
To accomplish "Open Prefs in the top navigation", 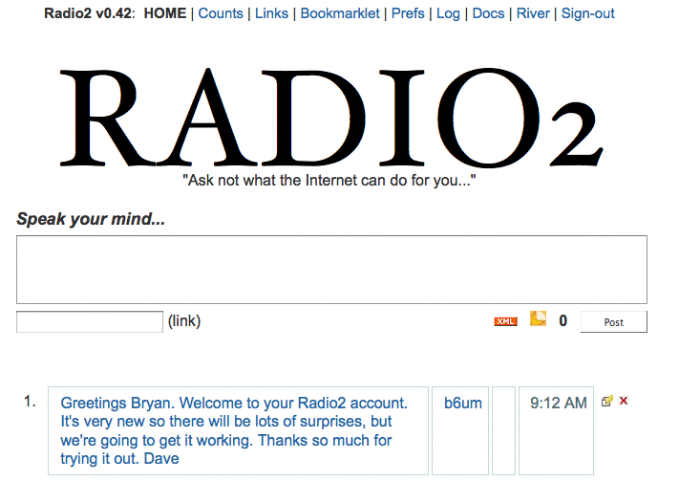I will [x=408, y=13].
